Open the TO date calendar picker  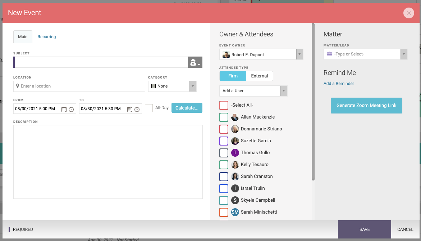pos(130,110)
